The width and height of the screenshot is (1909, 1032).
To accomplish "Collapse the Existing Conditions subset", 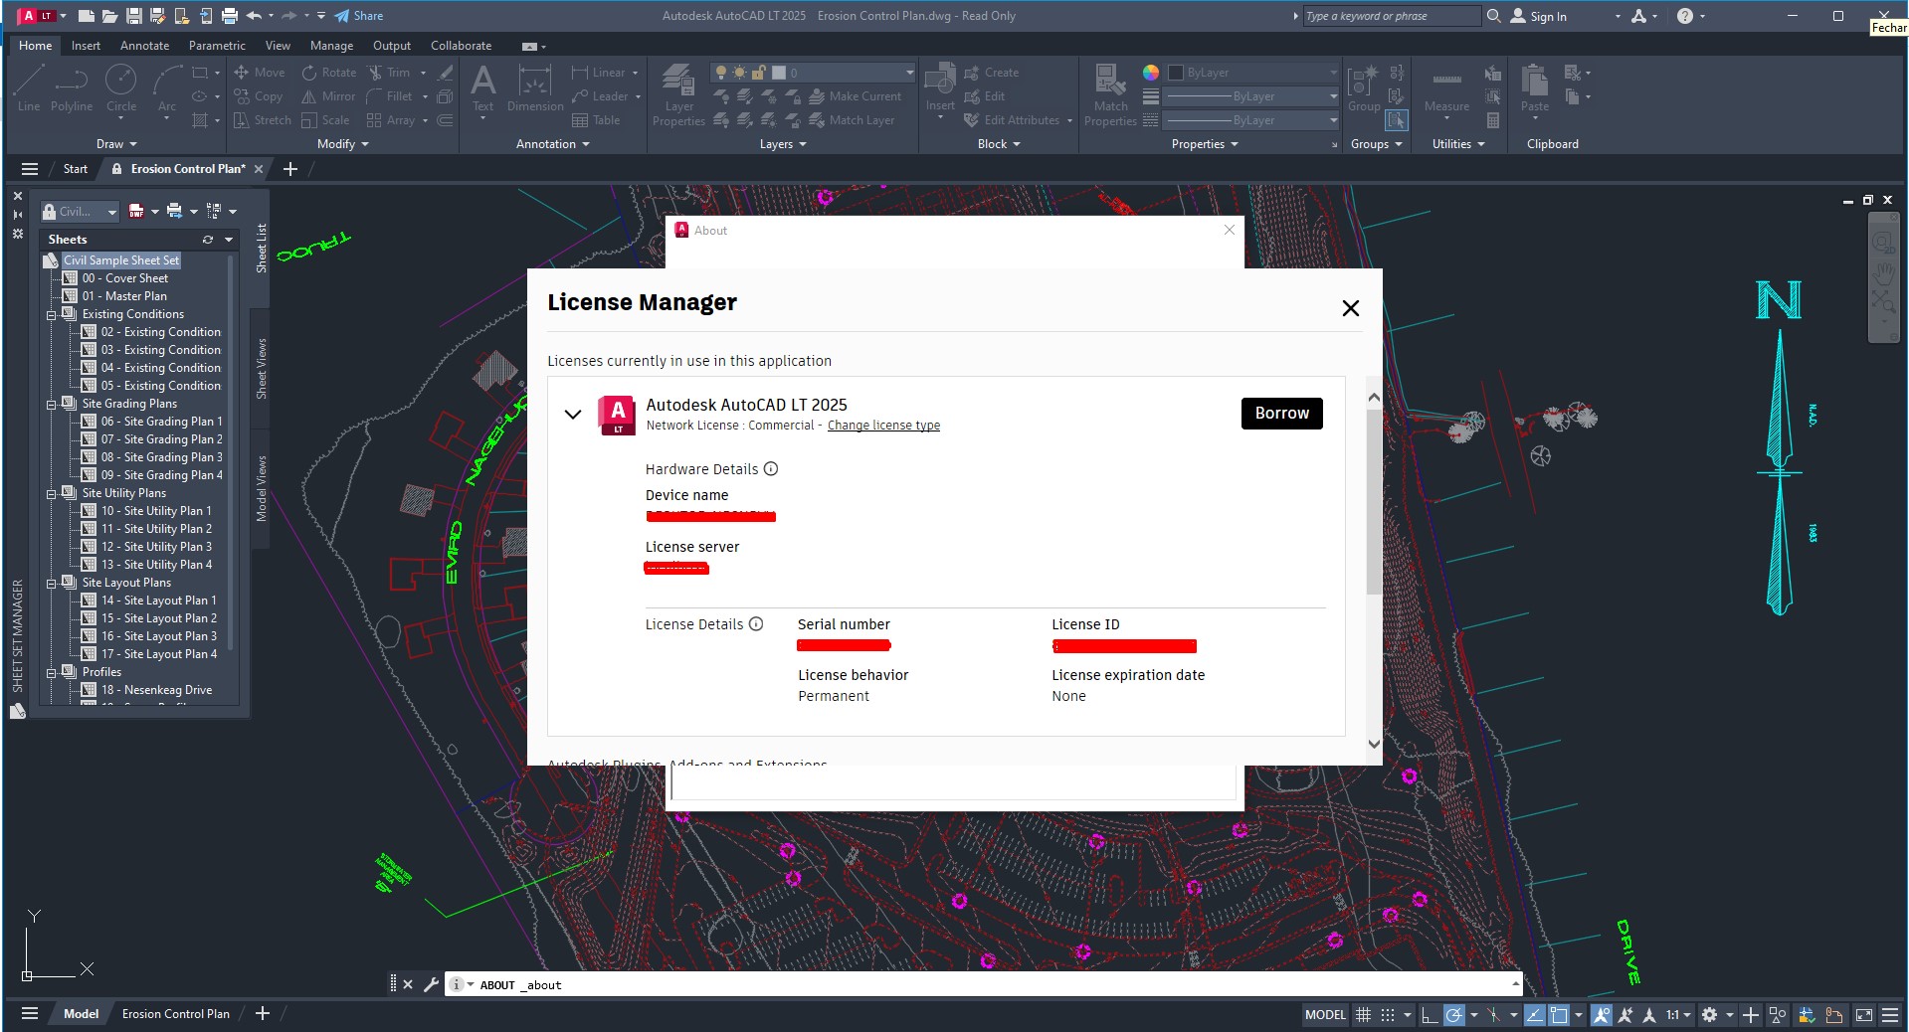I will [x=52, y=315].
